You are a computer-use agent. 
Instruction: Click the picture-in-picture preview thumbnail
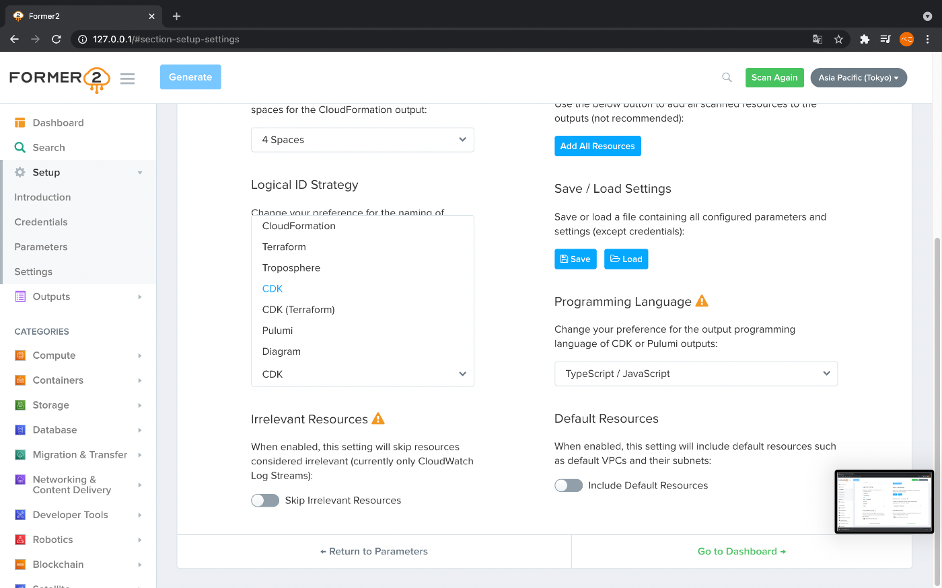point(884,502)
